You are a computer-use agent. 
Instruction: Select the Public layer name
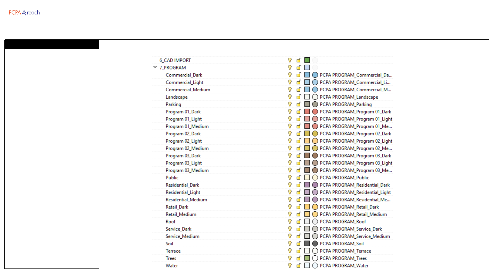point(172,178)
